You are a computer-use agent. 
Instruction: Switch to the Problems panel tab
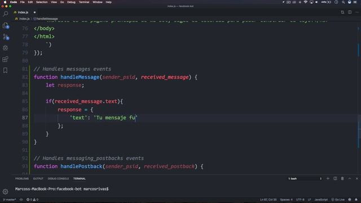(x=22, y=179)
